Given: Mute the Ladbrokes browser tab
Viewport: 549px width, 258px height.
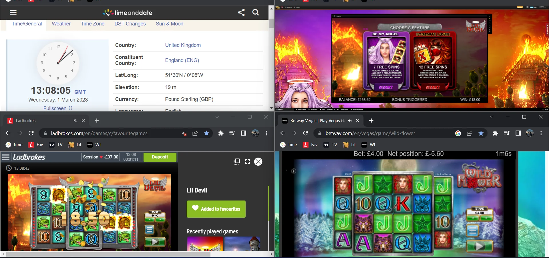Looking at the screenshot, I should [75, 121].
